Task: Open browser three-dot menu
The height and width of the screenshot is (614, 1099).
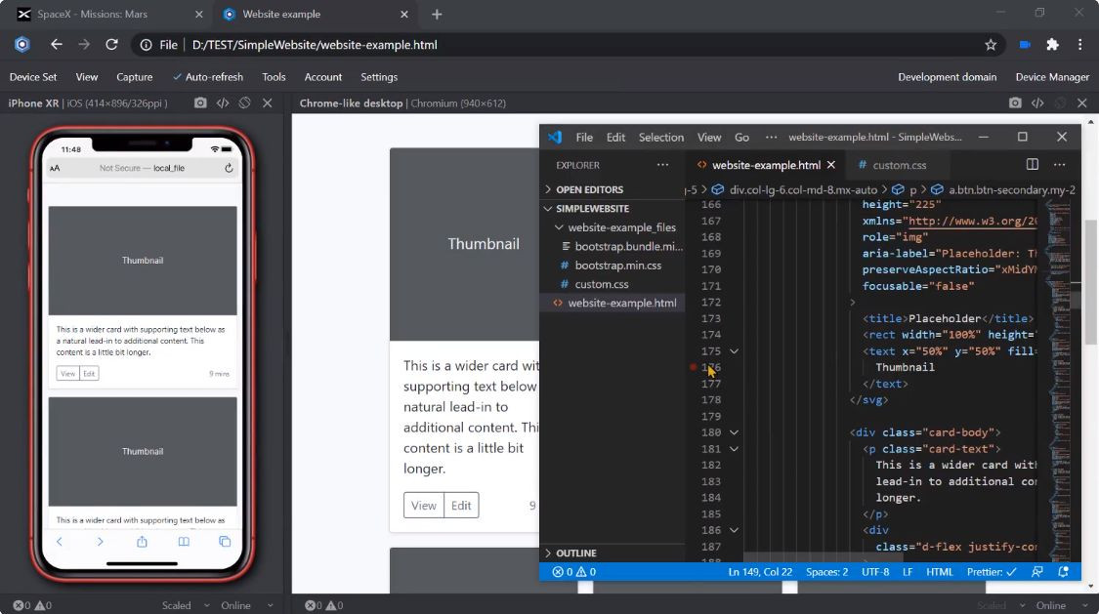Action: pyautogui.click(x=1080, y=44)
